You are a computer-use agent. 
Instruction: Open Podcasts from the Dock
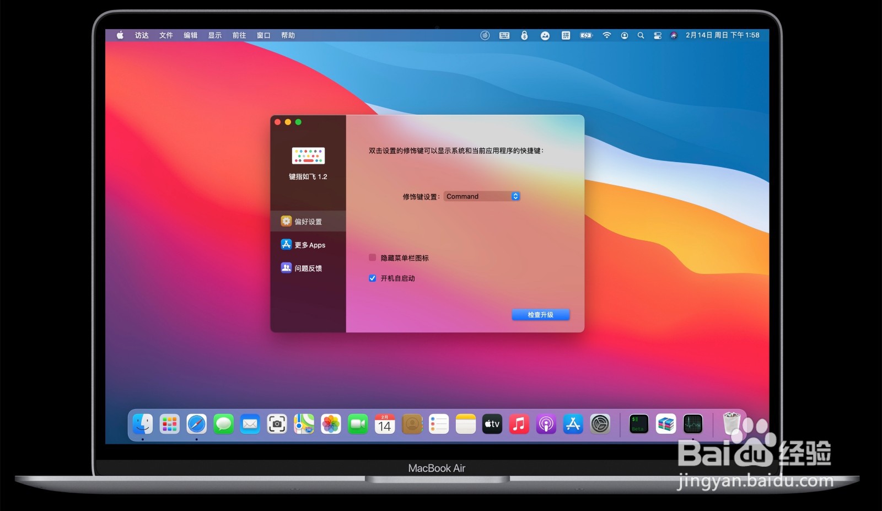[546, 424]
